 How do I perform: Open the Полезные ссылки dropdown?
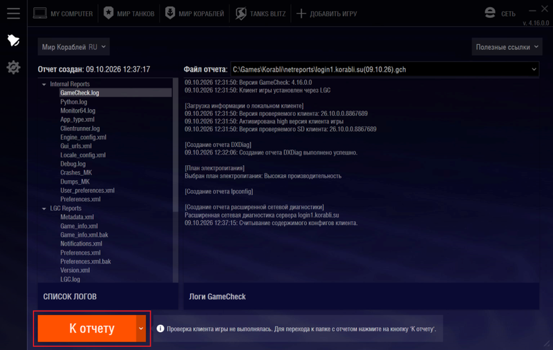coord(507,47)
